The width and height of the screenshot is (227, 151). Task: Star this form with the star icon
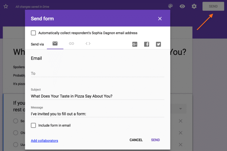[x=6, y=6]
